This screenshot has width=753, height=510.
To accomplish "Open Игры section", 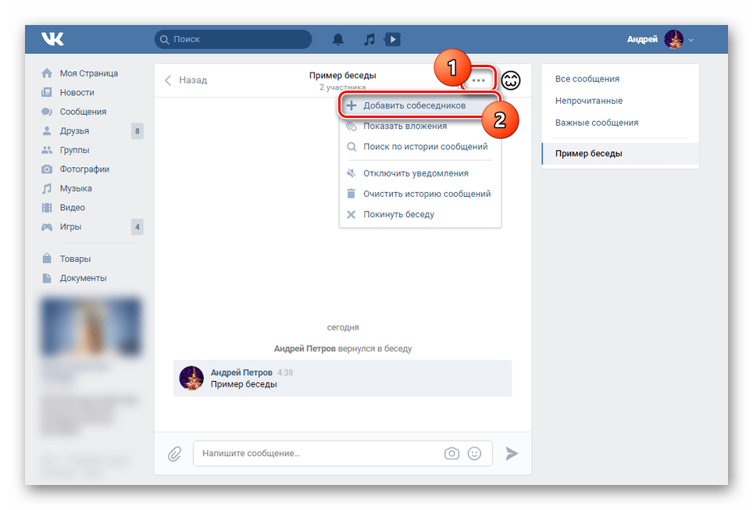I will click(70, 226).
